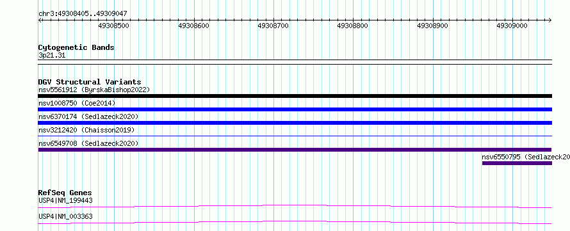This screenshot has height=231, width=570.
Task: Open the Cytogenetic Bands track heading
Action: coord(76,47)
